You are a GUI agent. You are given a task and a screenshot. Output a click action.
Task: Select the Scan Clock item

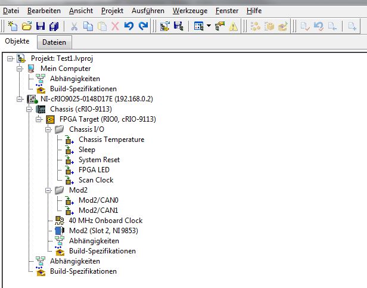tap(96, 180)
